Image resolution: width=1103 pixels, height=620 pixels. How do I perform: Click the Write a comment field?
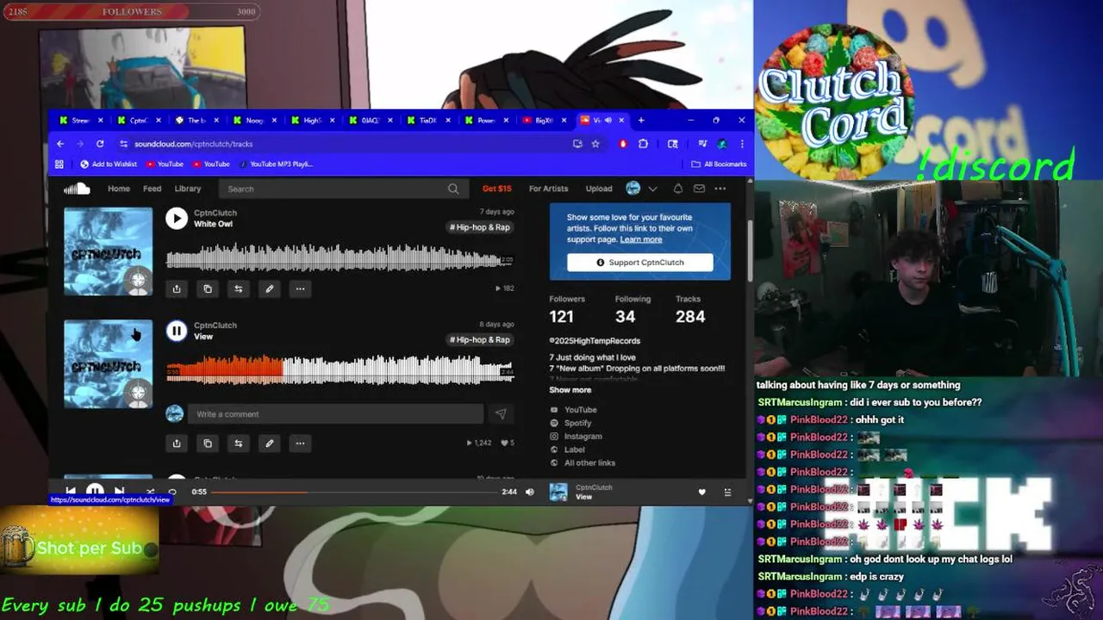click(x=335, y=414)
